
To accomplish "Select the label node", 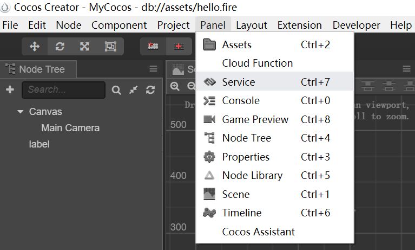I will 39,144.
